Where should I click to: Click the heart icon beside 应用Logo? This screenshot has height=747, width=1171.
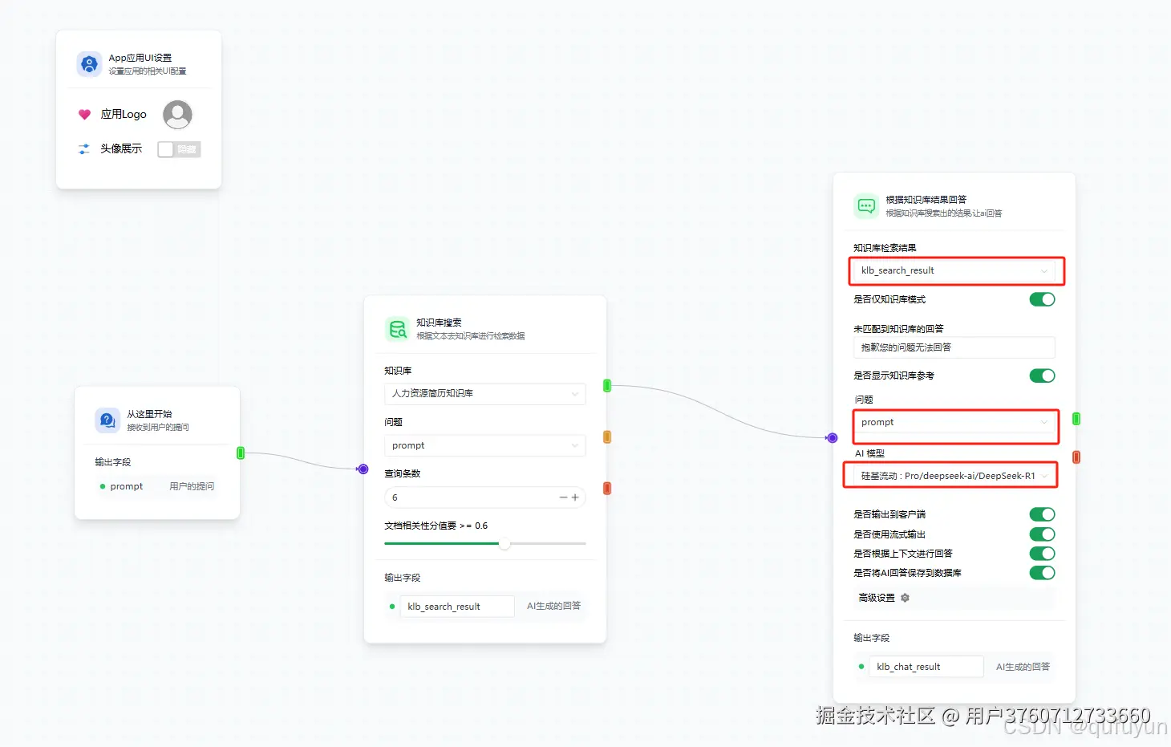[85, 114]
